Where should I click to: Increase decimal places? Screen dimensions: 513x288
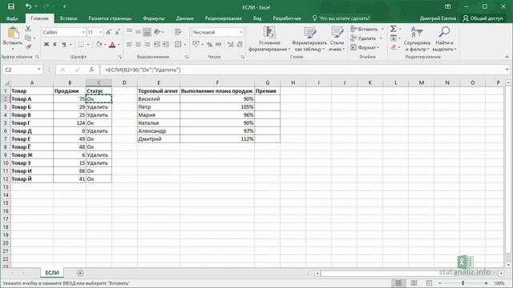pos(230,45)
